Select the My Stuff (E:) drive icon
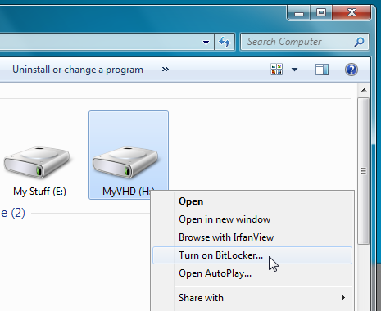This screenshot has width=381, height=311. [x=37, y=162]
